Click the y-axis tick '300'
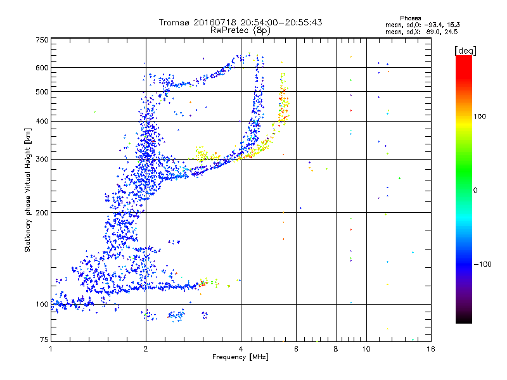The width and height of the screenshot is (507, 380). [42, 159]
